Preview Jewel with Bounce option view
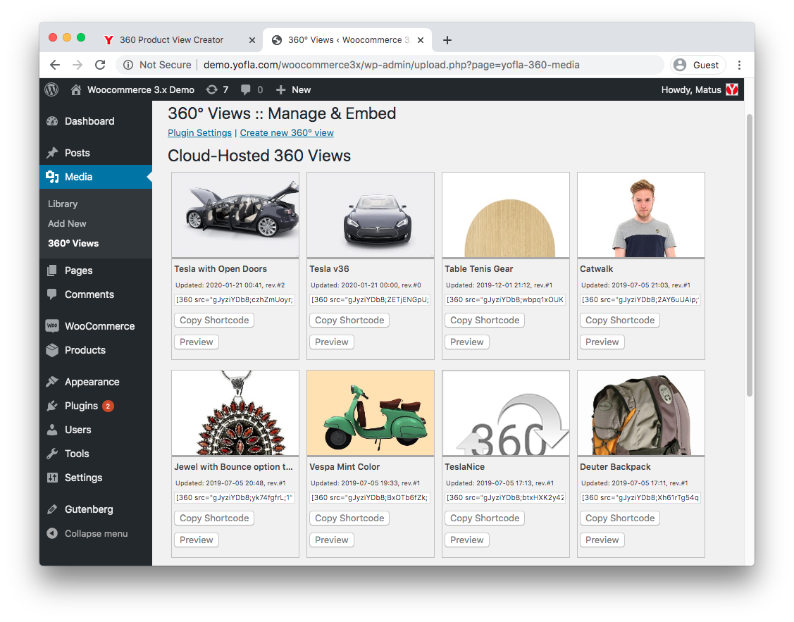The height and width of the screenshot is (622, 794). pyautogui.click(x=197, y=540)
